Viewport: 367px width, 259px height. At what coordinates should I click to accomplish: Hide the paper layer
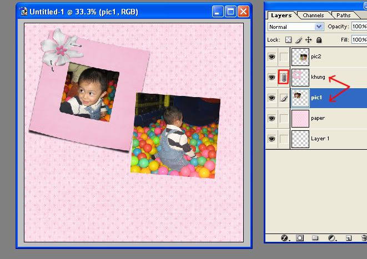point(272,119)
